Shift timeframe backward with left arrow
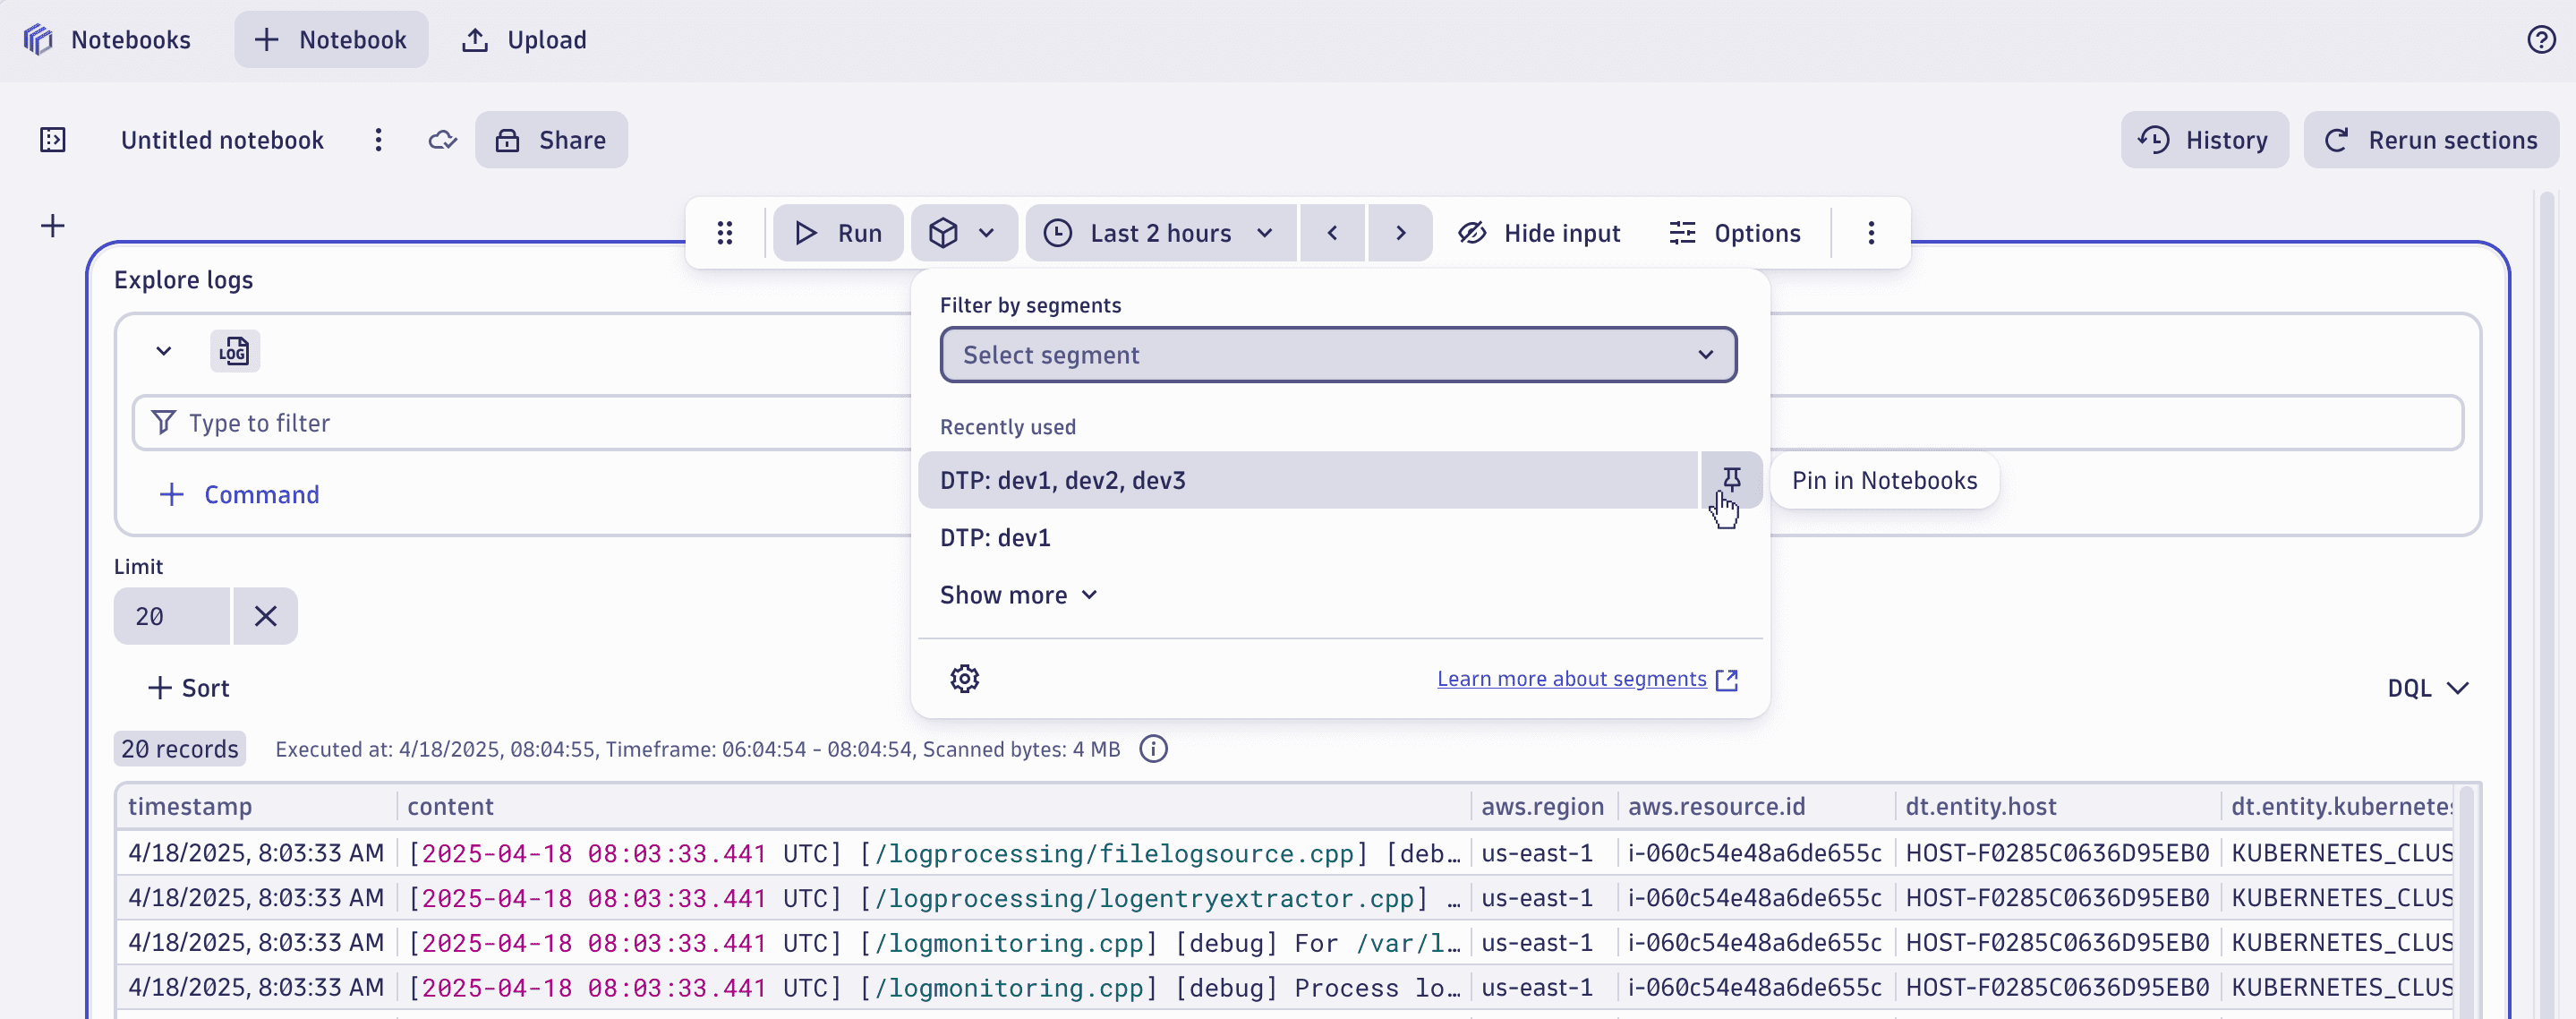Image resolution: width=2576 pixels, height=1019 pixels. 1332,233
